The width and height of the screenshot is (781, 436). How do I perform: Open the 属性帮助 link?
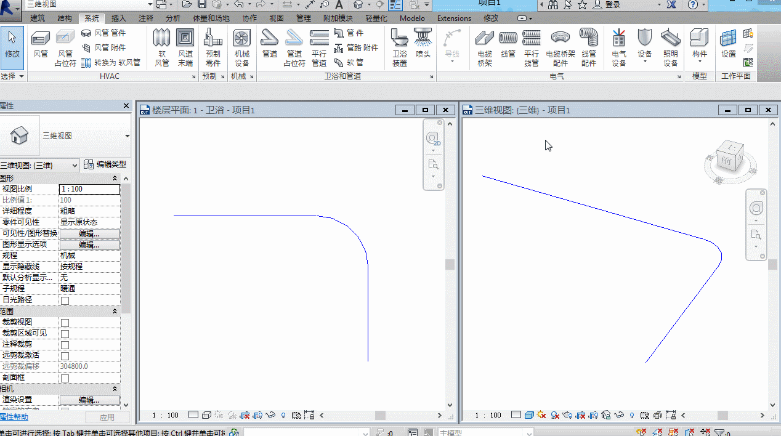pyautogui.click(x=14, y=417)
